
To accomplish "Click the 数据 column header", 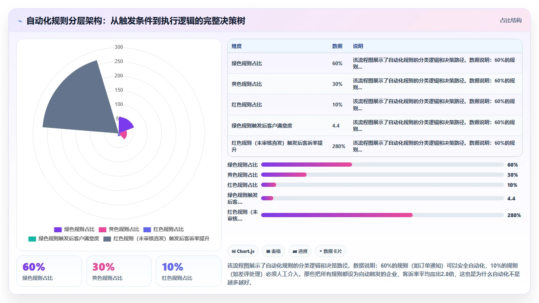I will tap(337, 46).
